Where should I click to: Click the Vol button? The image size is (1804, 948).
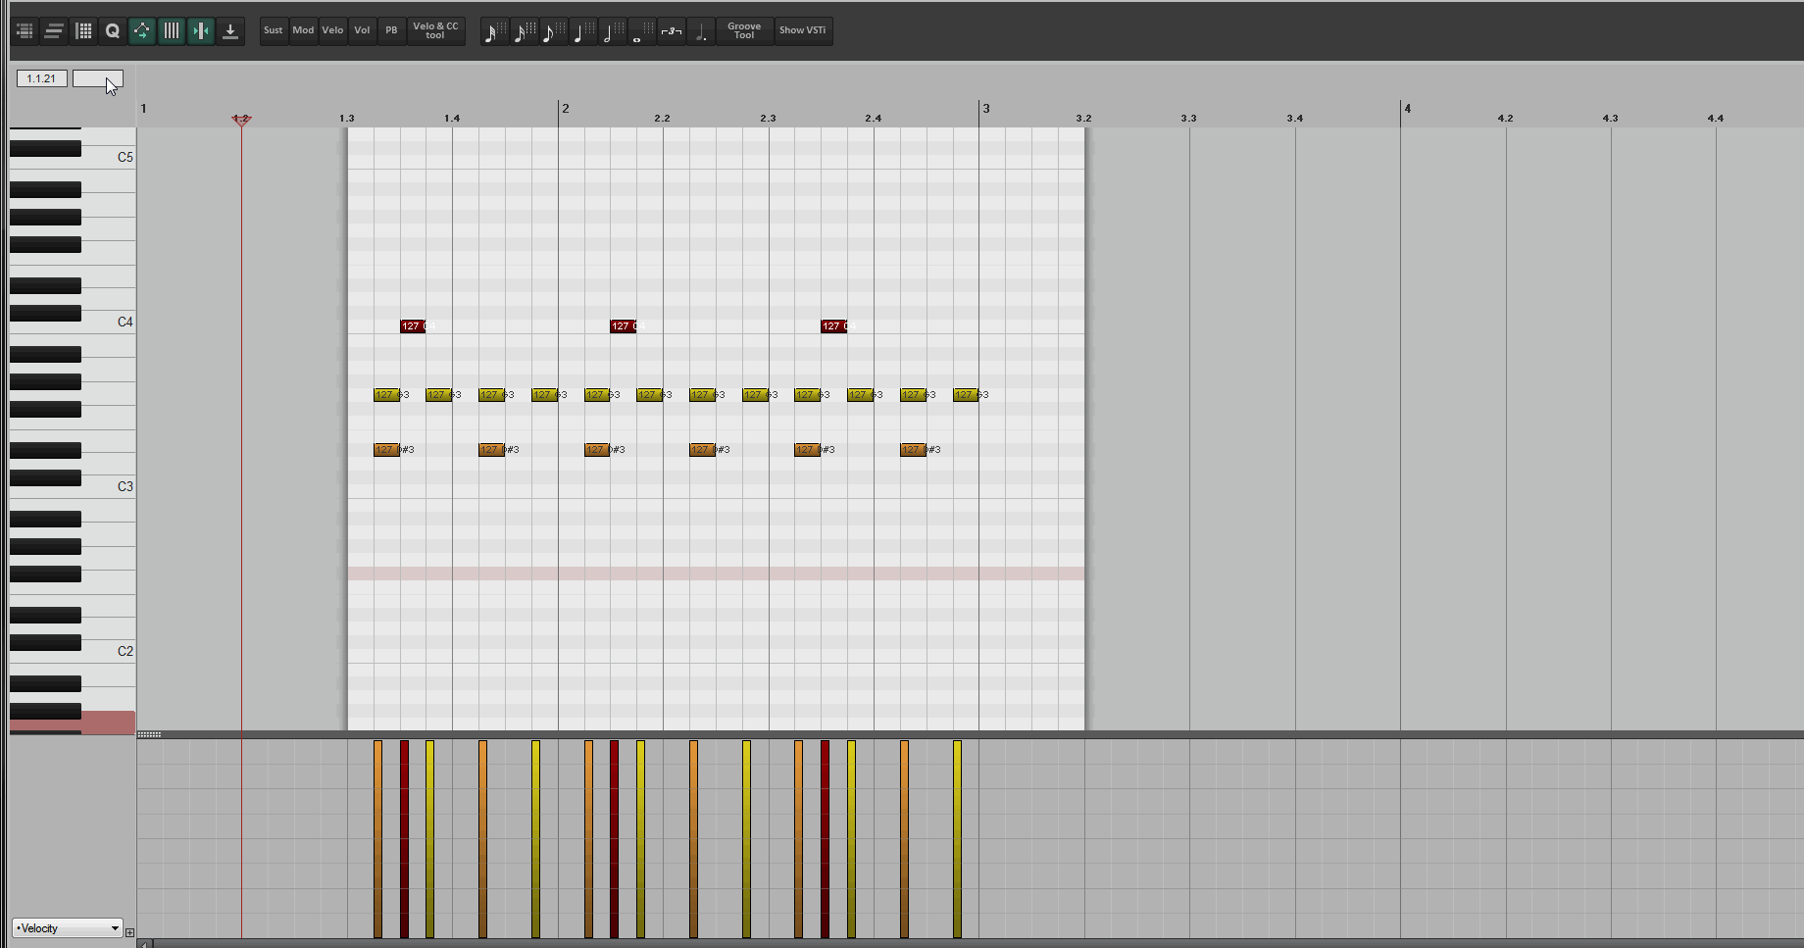point(362,30)
